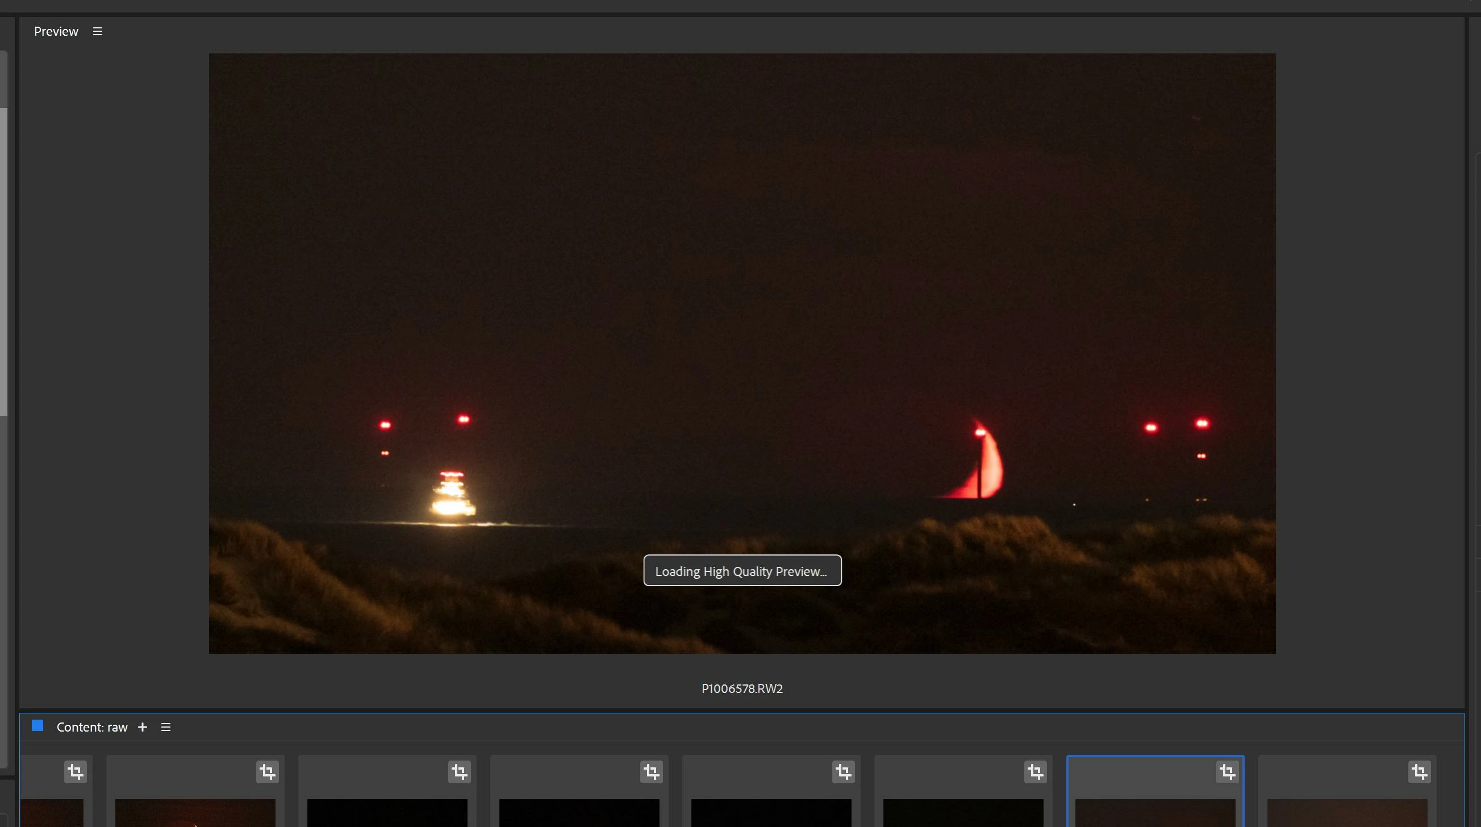Click the plus icon beside Content: raw
The height and width of the screenshot is (827, 1481).
coord(143,727)
